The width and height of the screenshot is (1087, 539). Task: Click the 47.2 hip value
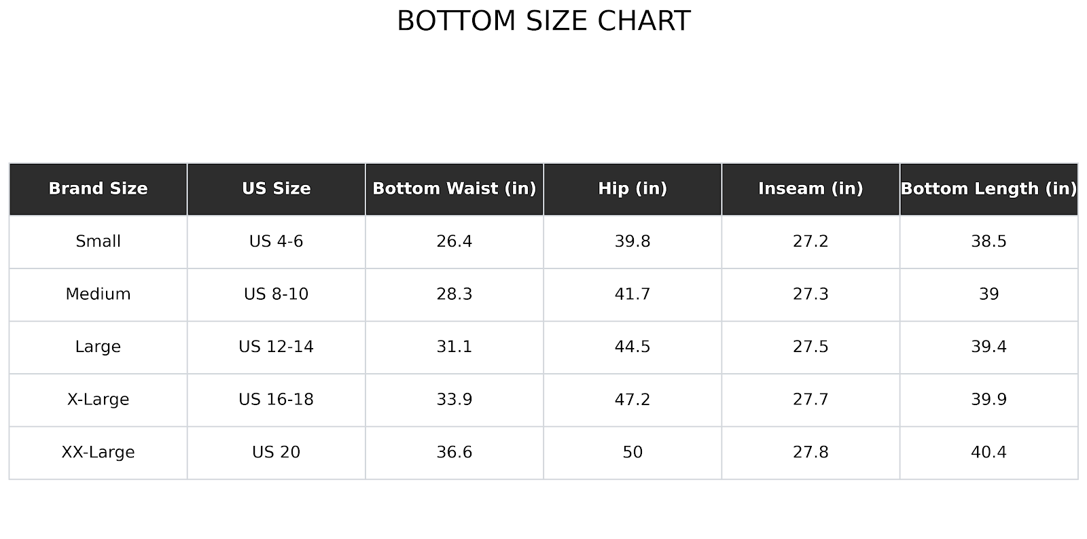[632, 400]
